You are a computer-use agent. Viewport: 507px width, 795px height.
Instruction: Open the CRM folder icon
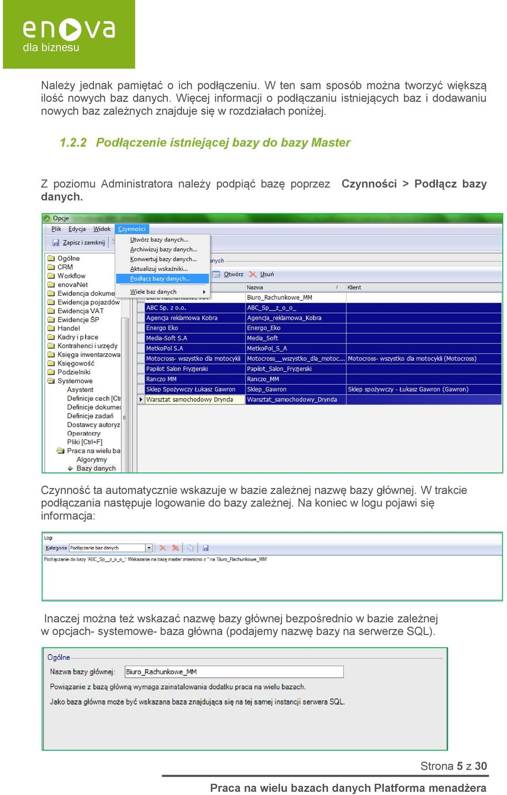click(x=51, y=267)
